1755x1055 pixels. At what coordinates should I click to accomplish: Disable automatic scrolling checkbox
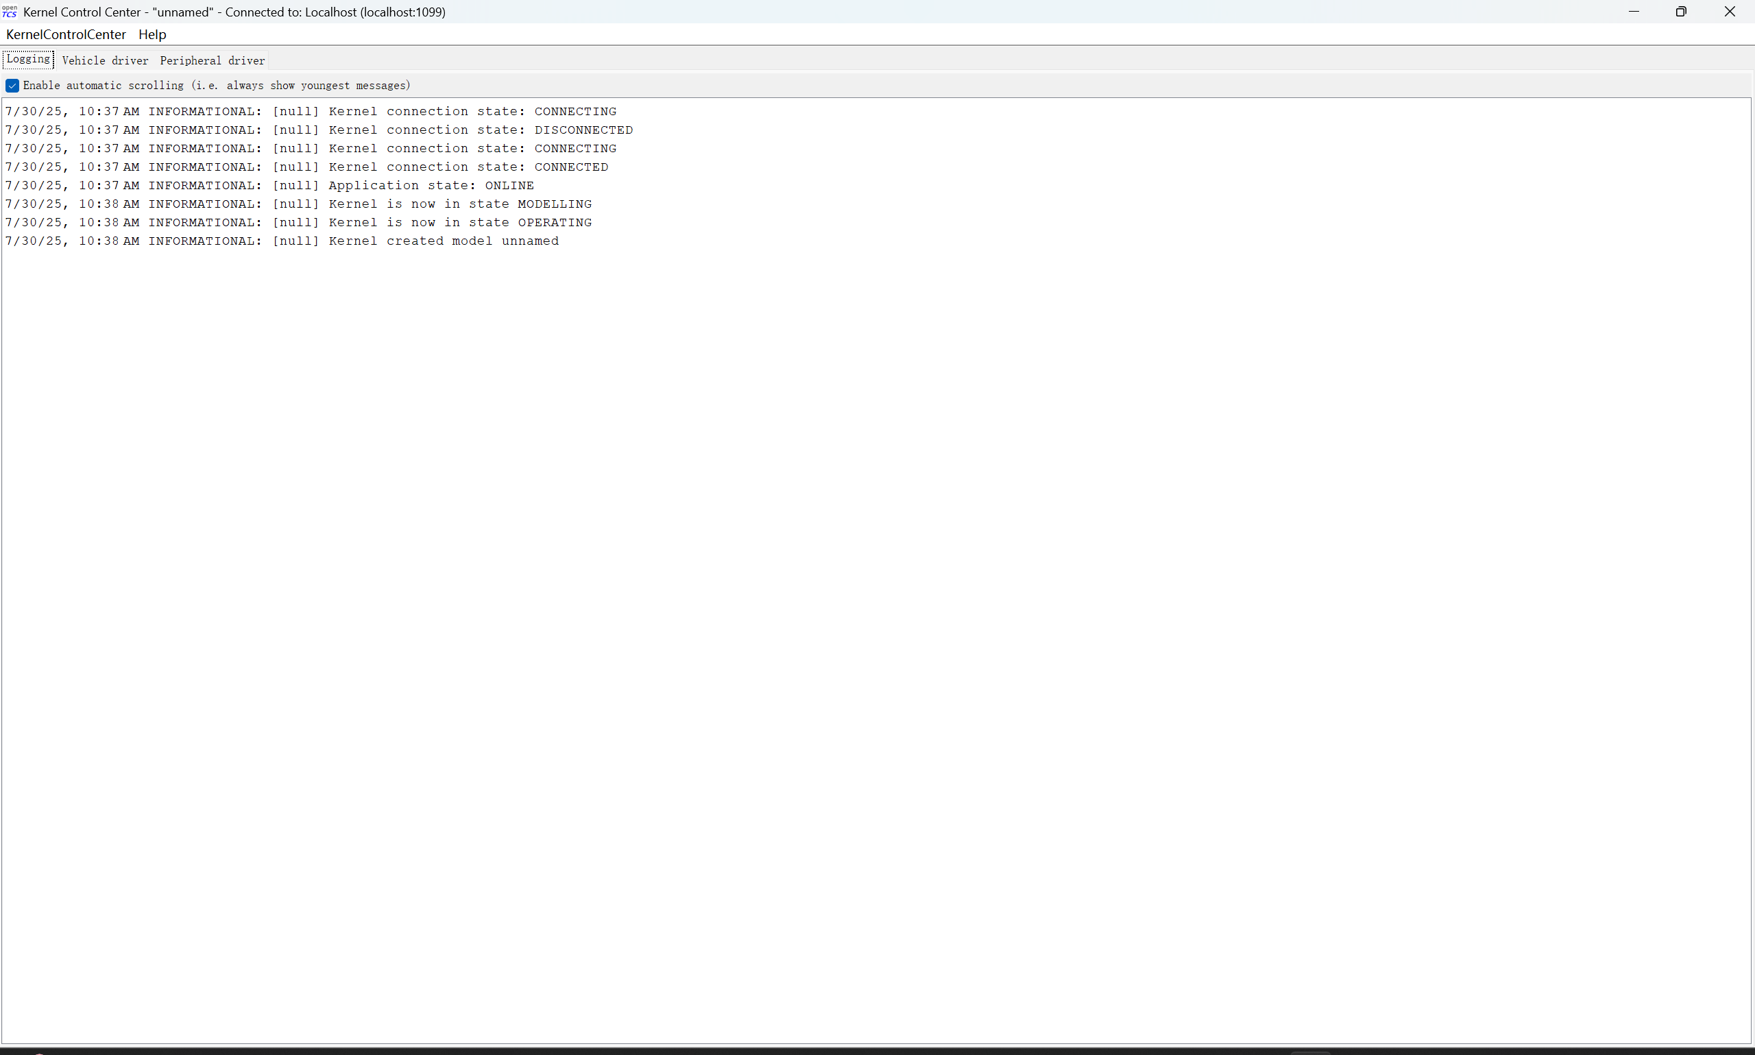pyautogui.click(x=12, y=85)
